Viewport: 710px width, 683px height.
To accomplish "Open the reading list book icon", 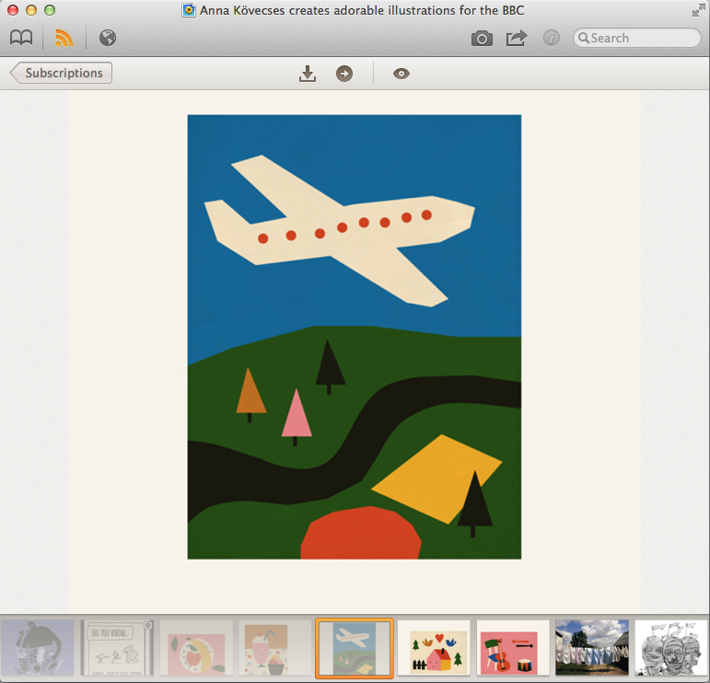I will pyautogui.click(x=21, y=38).
